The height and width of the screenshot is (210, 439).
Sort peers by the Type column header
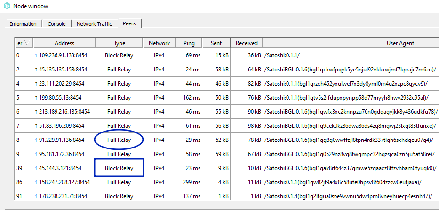[x=119, y=43]
